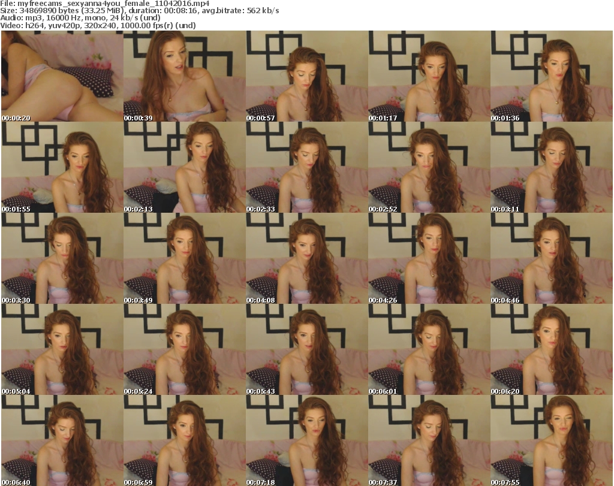Image resolution: width=614 pixels, height=486 pixels.
Task: Open the thumbnail stamped 00:03:49
Action: pyautogui.click(x=185, y=259)
